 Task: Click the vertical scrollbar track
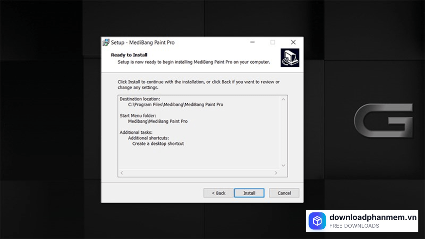(283, 133)
